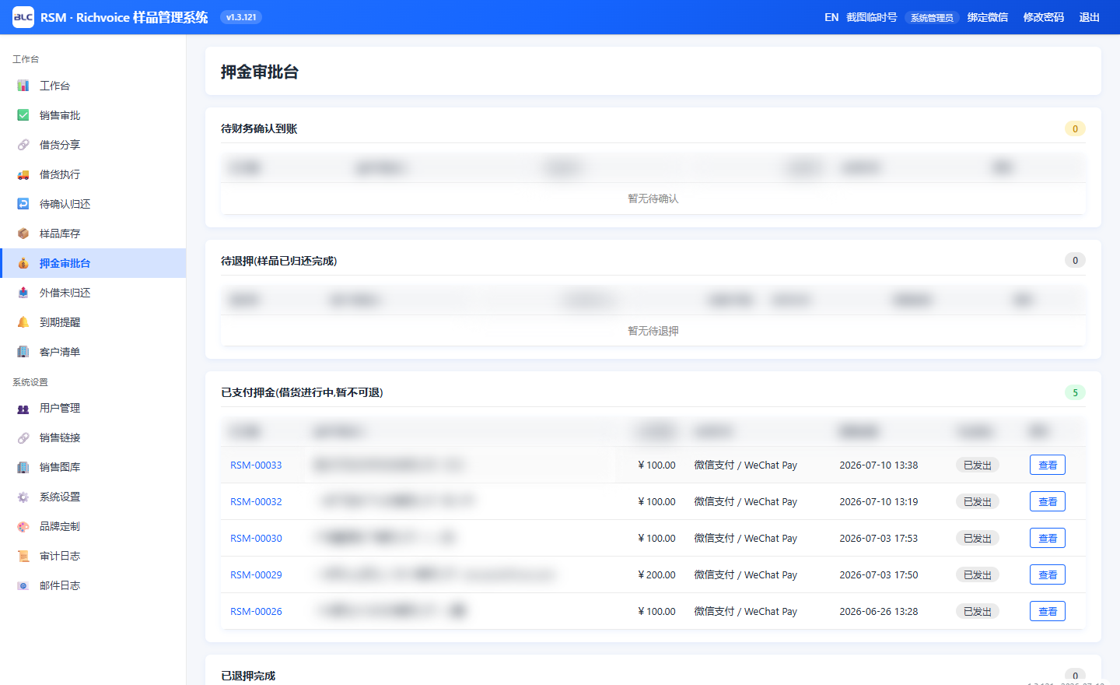This screenshot has width=1120, height=685.
Task: Click 暂无待确认 empty message
Action: (x=653, y=198)
